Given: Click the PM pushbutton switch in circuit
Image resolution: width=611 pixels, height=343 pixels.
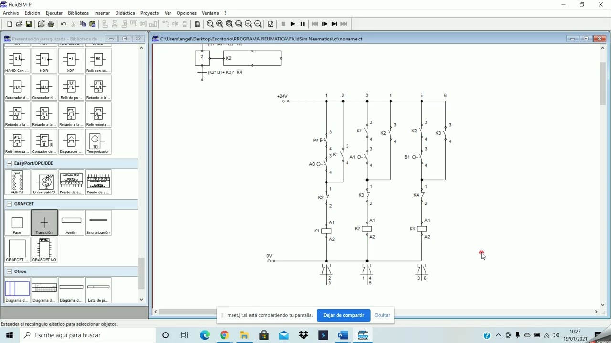Looking at the screenshot, I should (x=325, y=141).
